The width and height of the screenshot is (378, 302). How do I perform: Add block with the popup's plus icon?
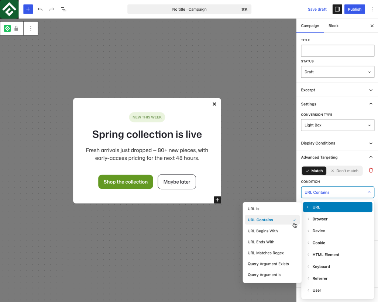217,199
